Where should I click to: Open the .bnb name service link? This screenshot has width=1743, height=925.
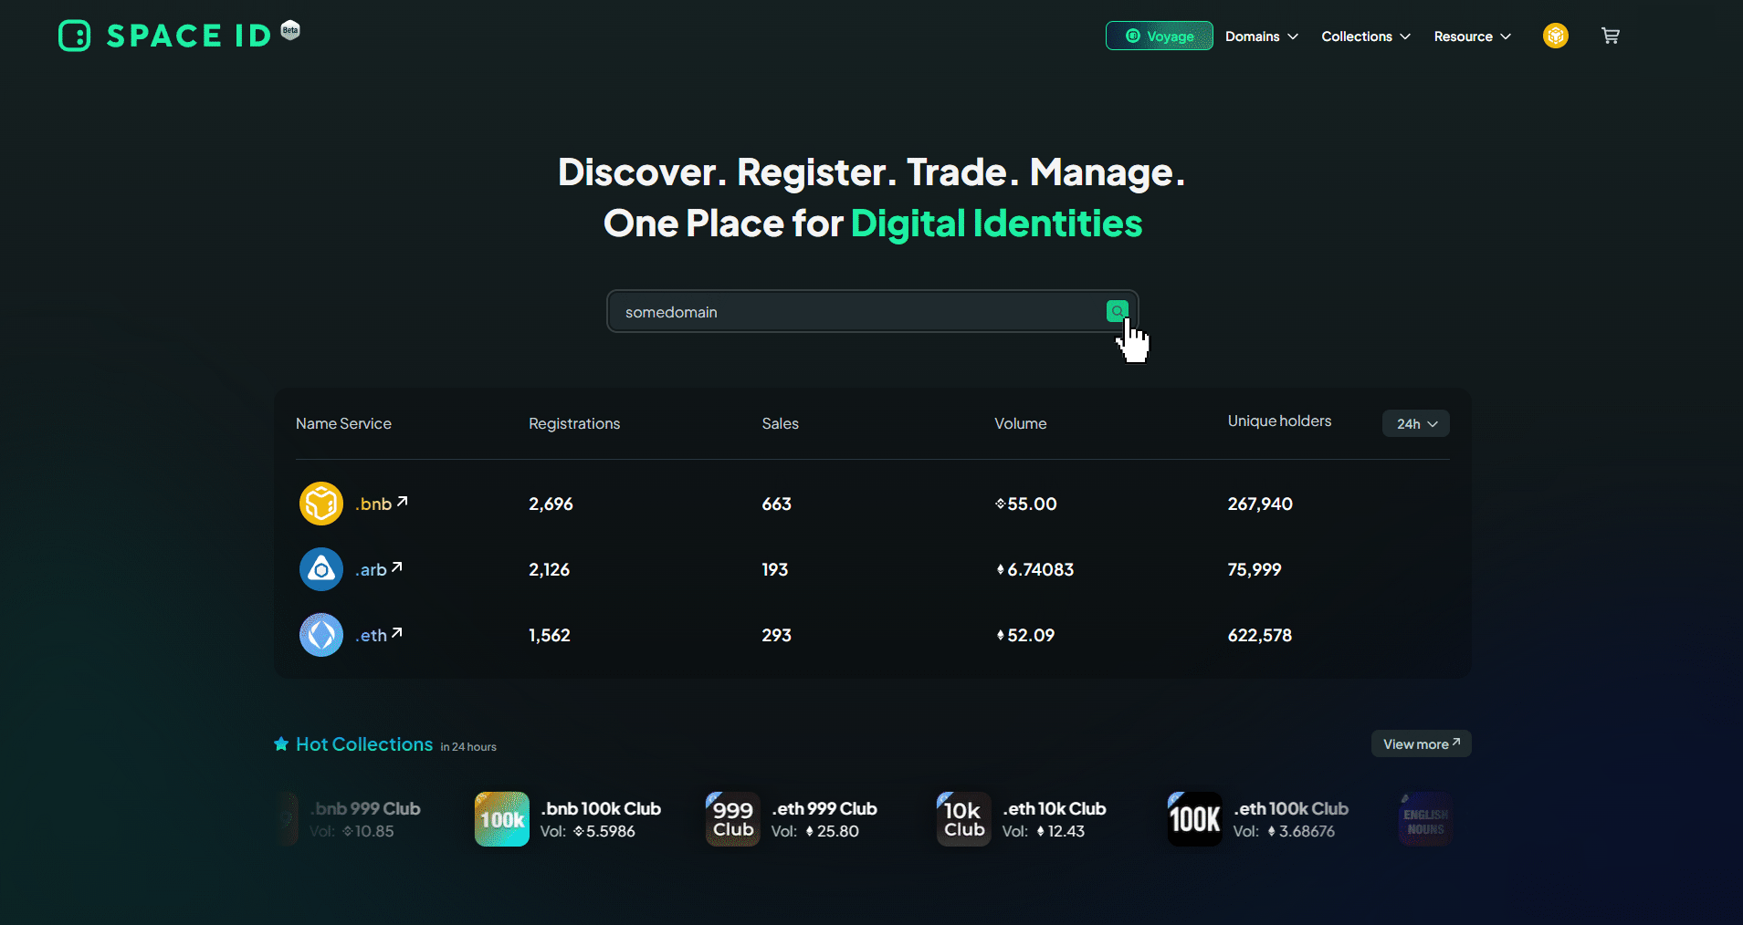coord(381,504)
